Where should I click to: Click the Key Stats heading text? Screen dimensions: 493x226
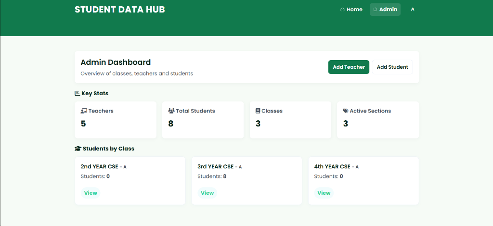tap(95, 93)
